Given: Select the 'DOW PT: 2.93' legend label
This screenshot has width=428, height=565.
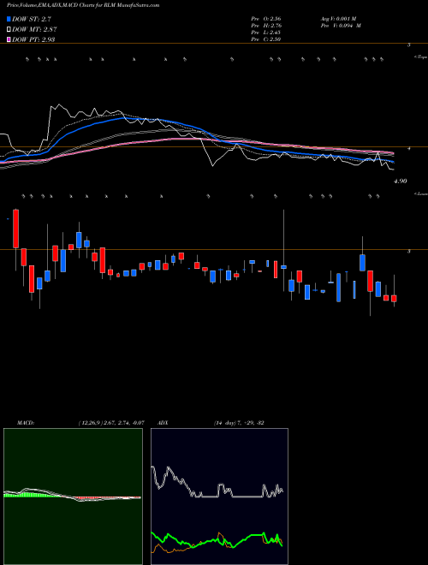Looking at the screenshot, I should [33, 39].
